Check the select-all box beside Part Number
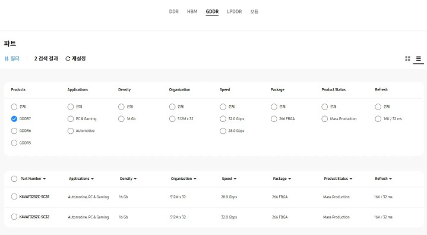This screenshot has height=235, width=427. (x=14, y=179)
